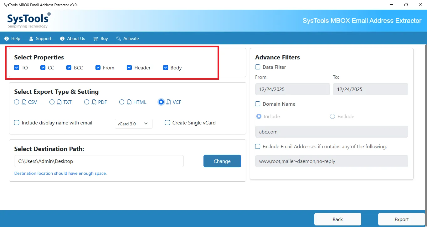Click the Export button
The image size is (427, 227).
point(402,219)
